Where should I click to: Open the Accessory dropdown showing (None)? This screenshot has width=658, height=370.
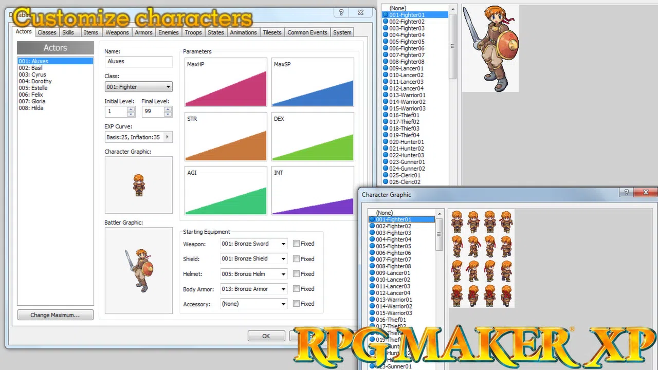click(x=253, y=304)
